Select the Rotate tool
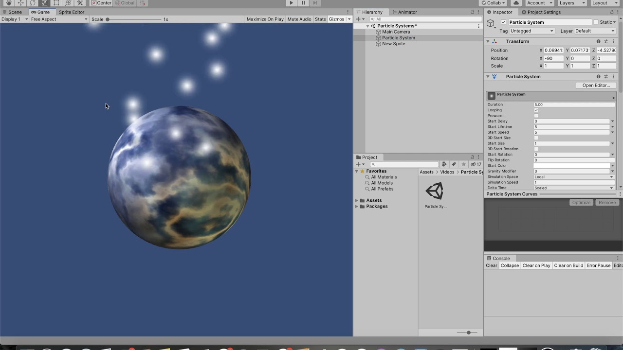 pos(32,3)
